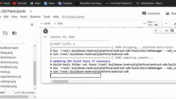Click 'Updating SDK build tools' output line
Image resolution: width=176 pixels, height=99 pixels.
point(80,61)
